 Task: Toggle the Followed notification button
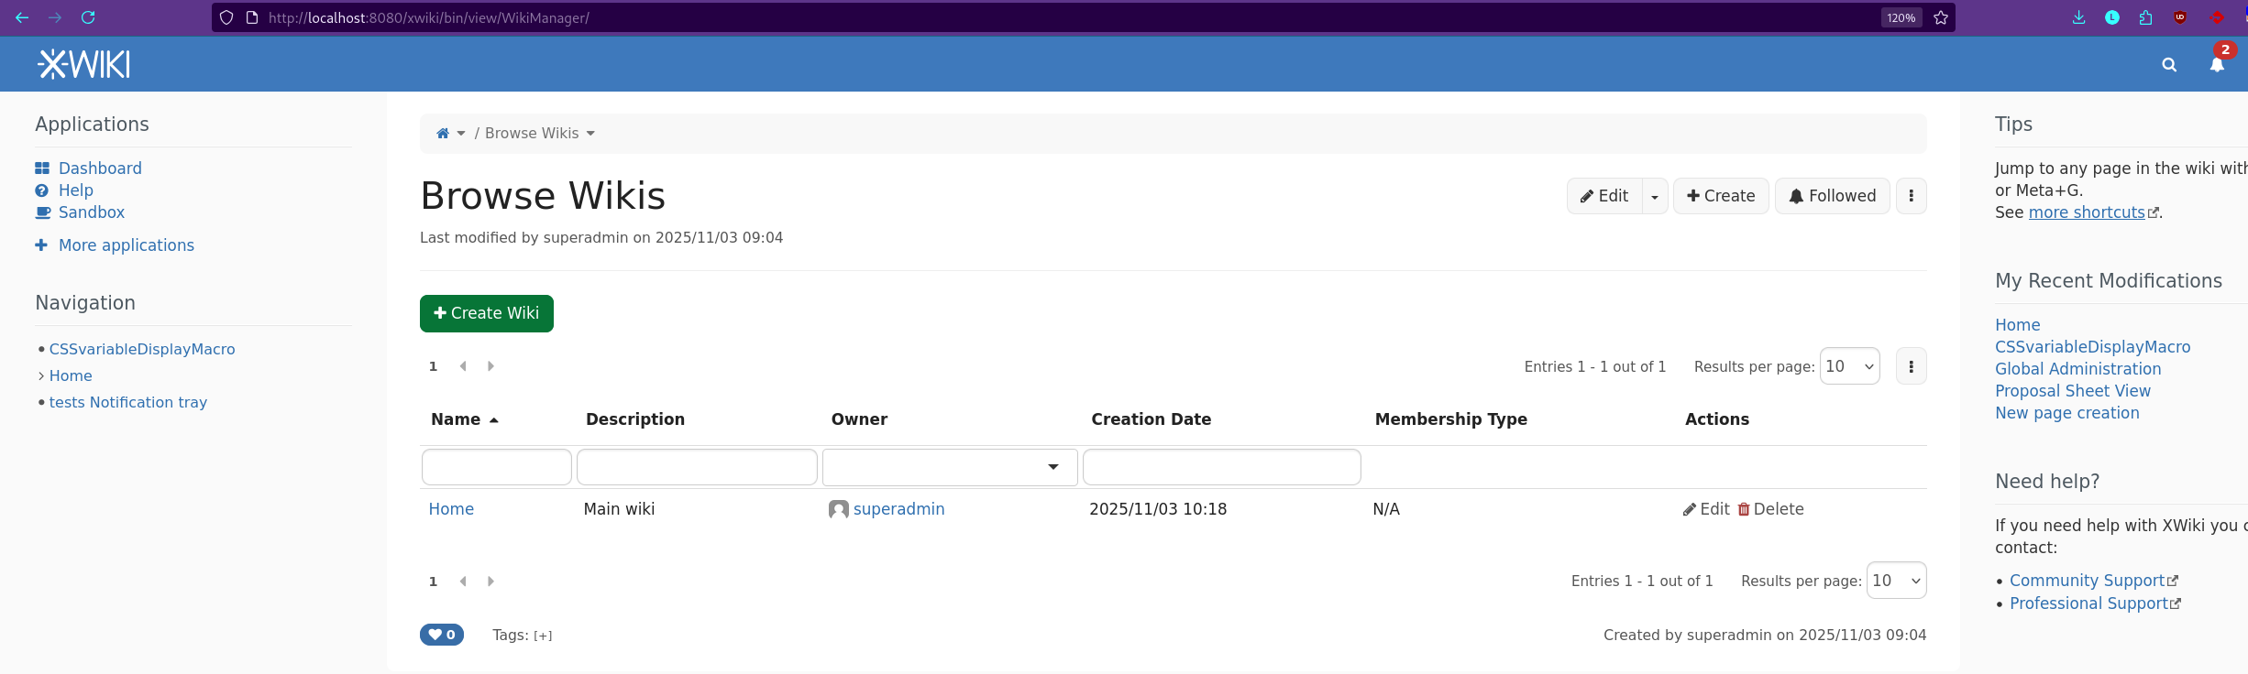[x=1832, y=196]
